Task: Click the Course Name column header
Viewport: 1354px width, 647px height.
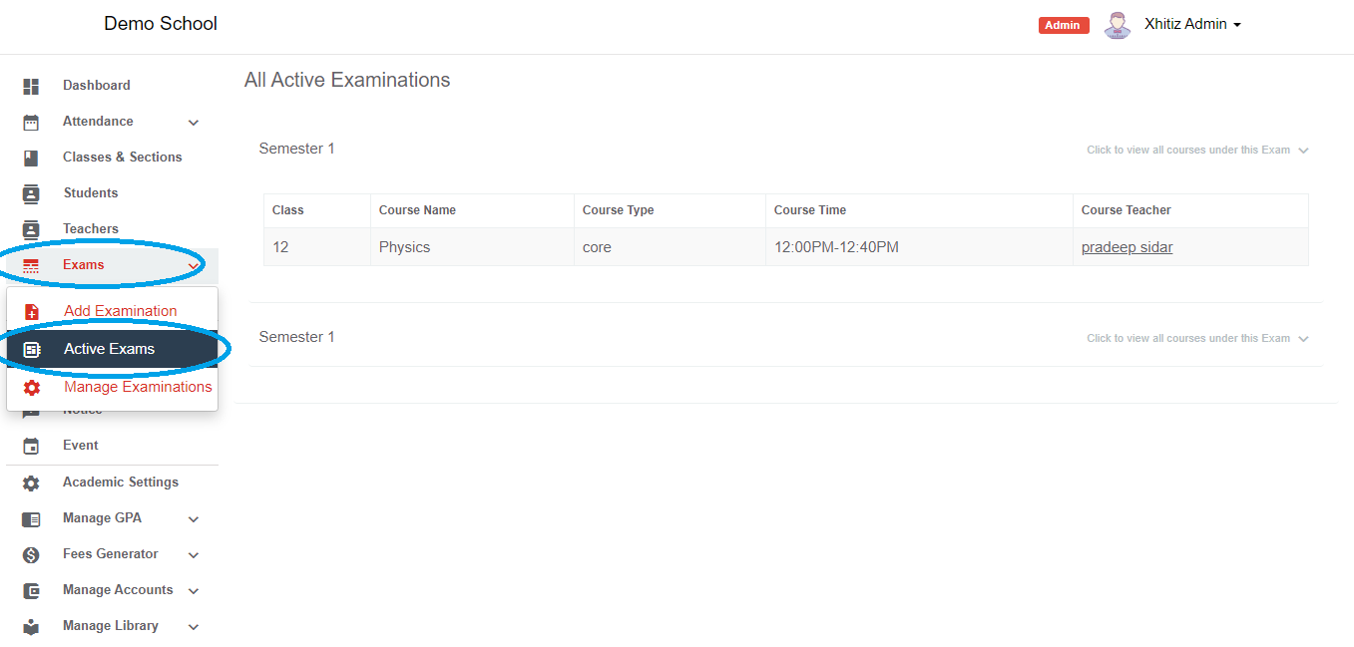Action: pyautogui.click(x=473, y=210)
